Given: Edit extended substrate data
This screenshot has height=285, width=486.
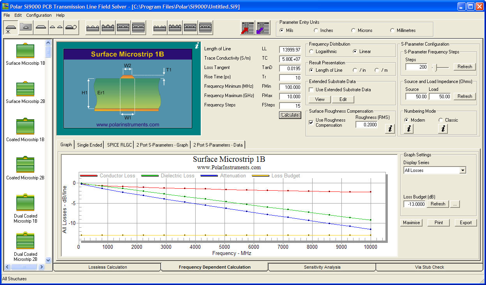Looking at the screenshot, I should pos(343,99).
